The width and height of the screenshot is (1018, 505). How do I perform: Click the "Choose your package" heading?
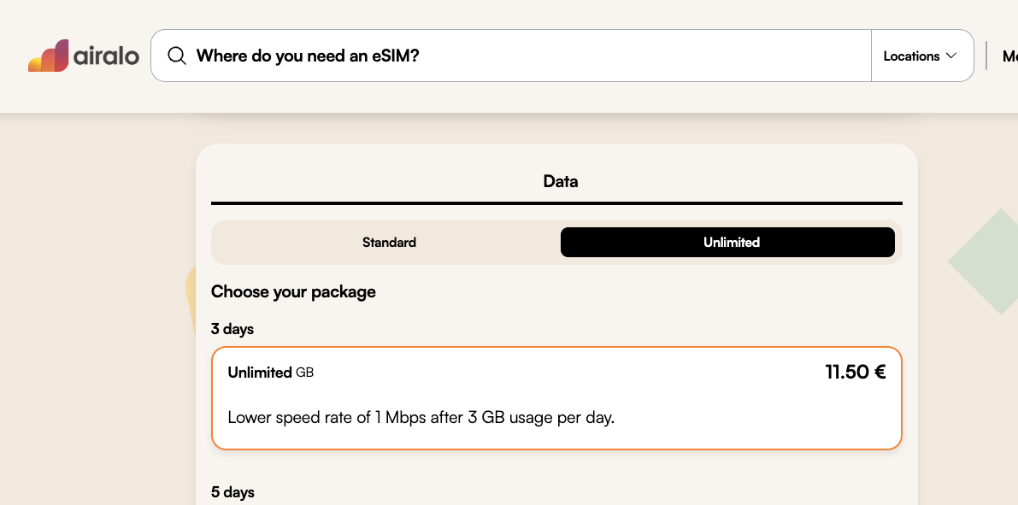(x=293, y=292)
